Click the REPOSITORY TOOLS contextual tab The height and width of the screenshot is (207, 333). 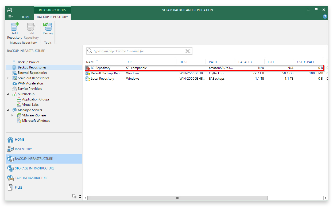coord(52,10)
